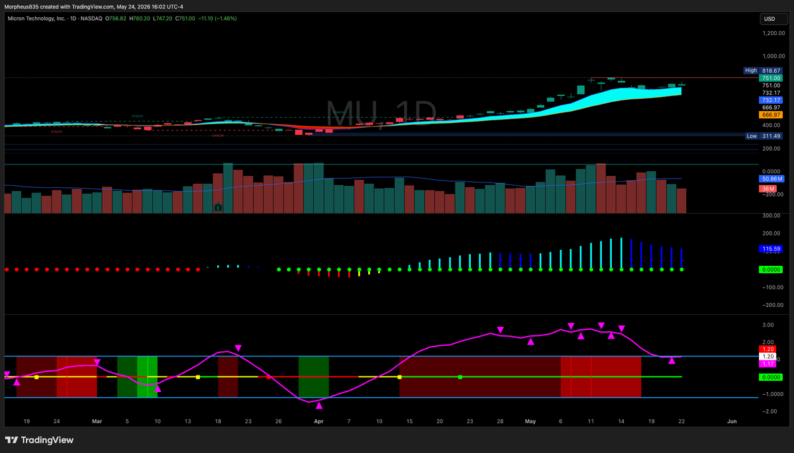Click the red 1.20 oscillator badge
This screenshot has width=794, height=453.
[768, 349]
